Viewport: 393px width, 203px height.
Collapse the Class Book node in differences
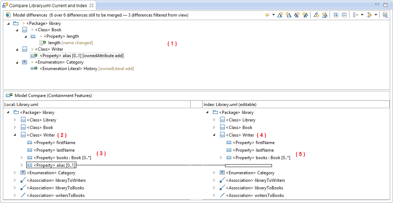click(x=17, y=30)
